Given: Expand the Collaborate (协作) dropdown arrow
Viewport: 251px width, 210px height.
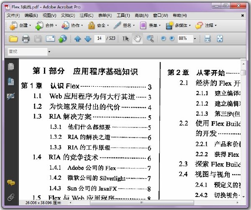Looking at the screenshot, I should [x=82, y=26].
